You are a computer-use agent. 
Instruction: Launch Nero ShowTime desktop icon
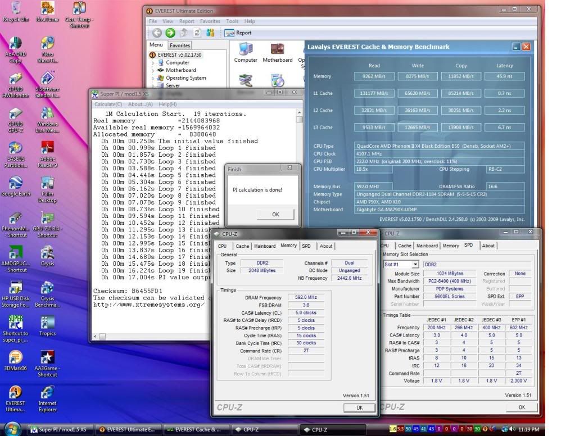(47, 50)
